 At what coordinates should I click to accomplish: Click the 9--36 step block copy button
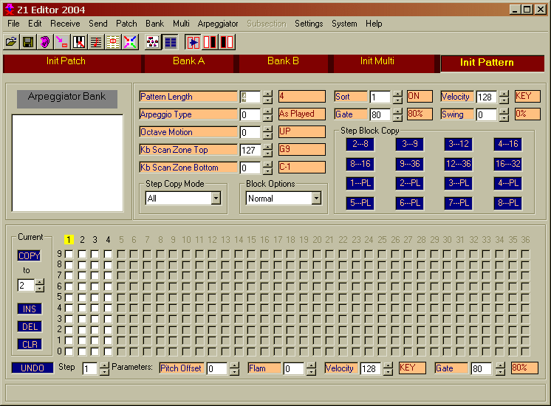pos(410,164)
